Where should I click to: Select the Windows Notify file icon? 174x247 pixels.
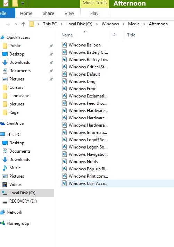65,161
